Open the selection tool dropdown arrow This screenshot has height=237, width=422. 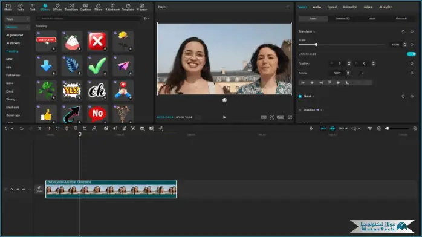coord(12,129)
